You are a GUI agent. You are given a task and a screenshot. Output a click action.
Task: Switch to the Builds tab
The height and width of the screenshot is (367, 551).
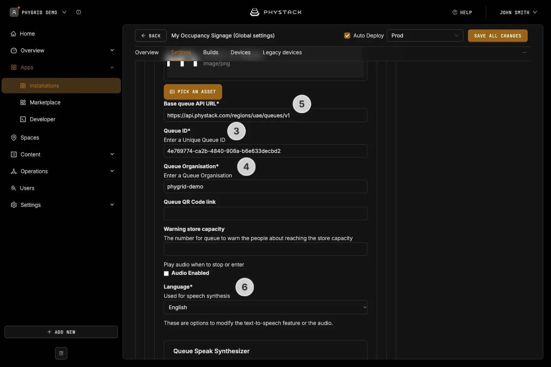(x=211, y=52)
